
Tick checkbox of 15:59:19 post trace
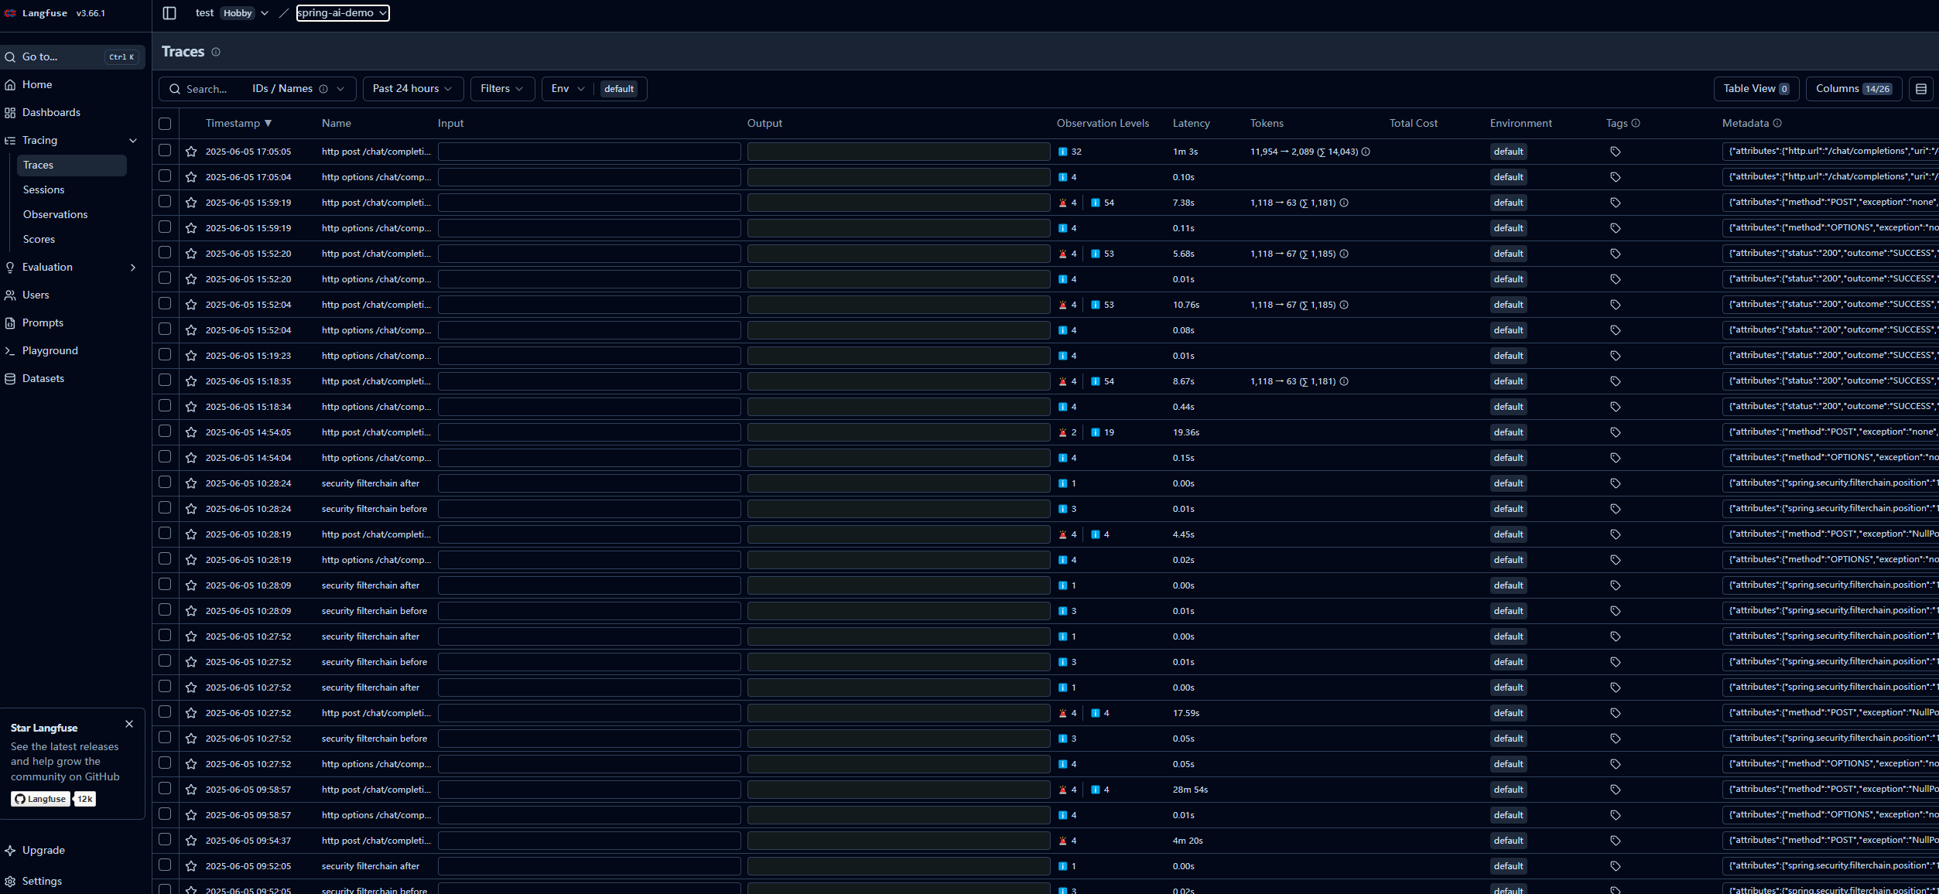(165, 202)
